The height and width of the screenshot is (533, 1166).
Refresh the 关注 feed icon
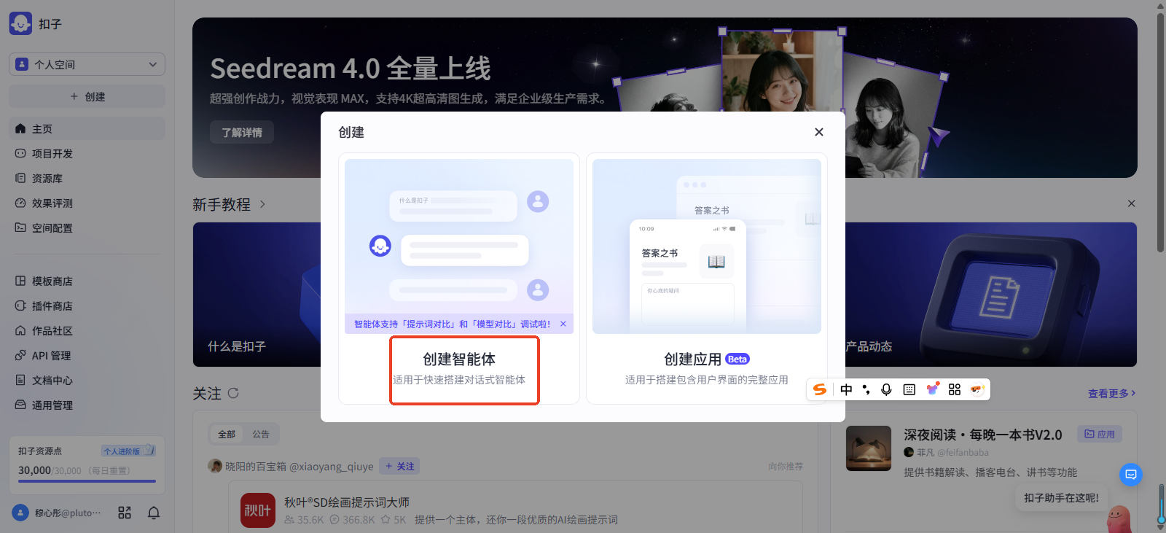click(233, 393)
